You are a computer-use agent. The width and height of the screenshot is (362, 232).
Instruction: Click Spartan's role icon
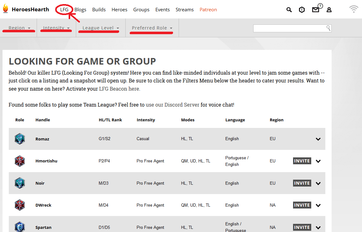(x=20, y=227)
